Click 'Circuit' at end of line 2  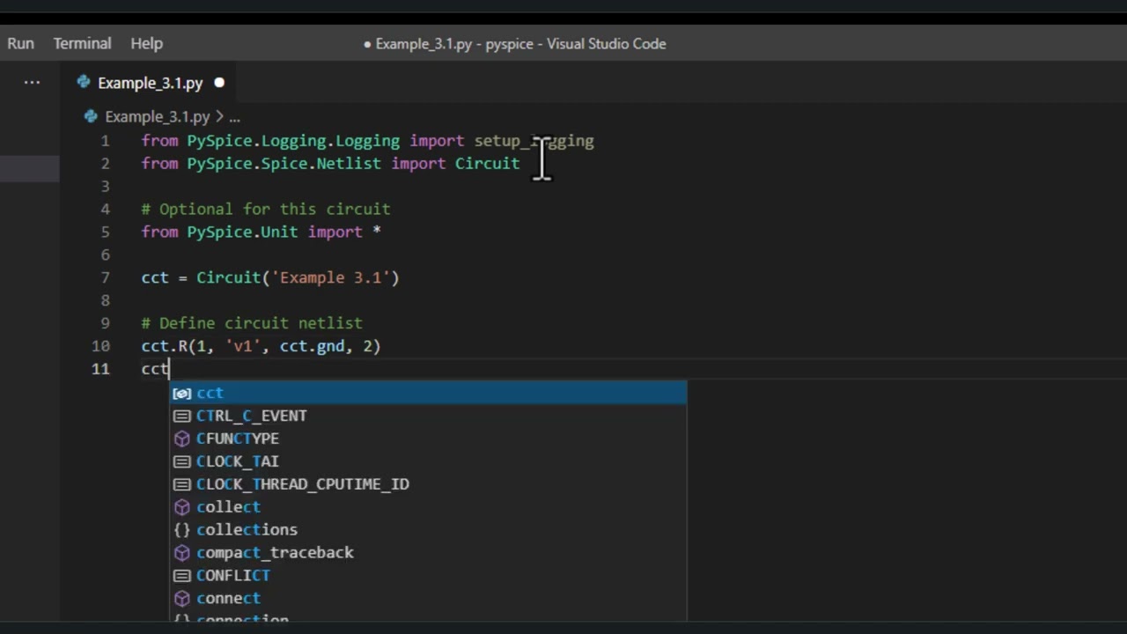[487, 164]
